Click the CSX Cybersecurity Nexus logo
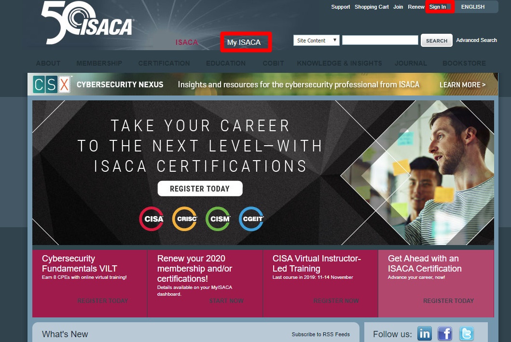Image resolution: width=511 pixels, height=342 pixels. [53, 84]
